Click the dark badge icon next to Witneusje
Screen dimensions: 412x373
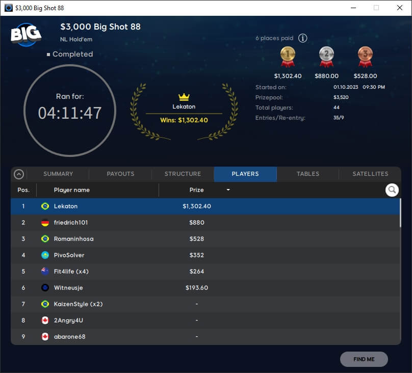(x=45, y=288)
